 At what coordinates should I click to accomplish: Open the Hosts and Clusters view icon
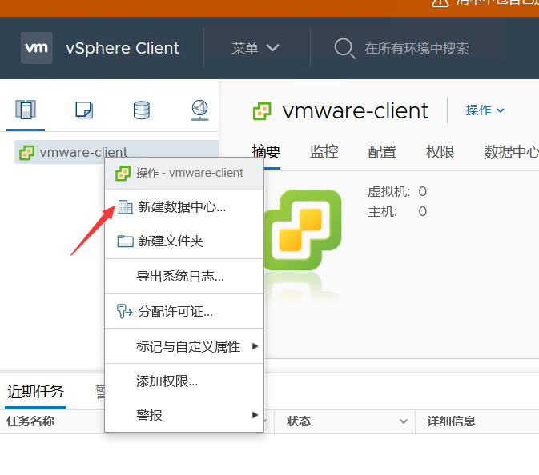(26, 110)
